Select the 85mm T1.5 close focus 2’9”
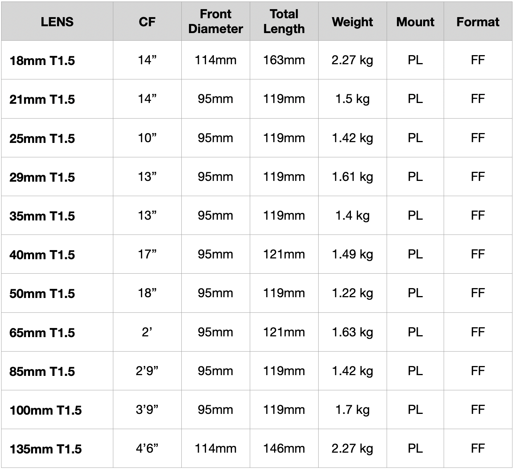 click(147, 371)
